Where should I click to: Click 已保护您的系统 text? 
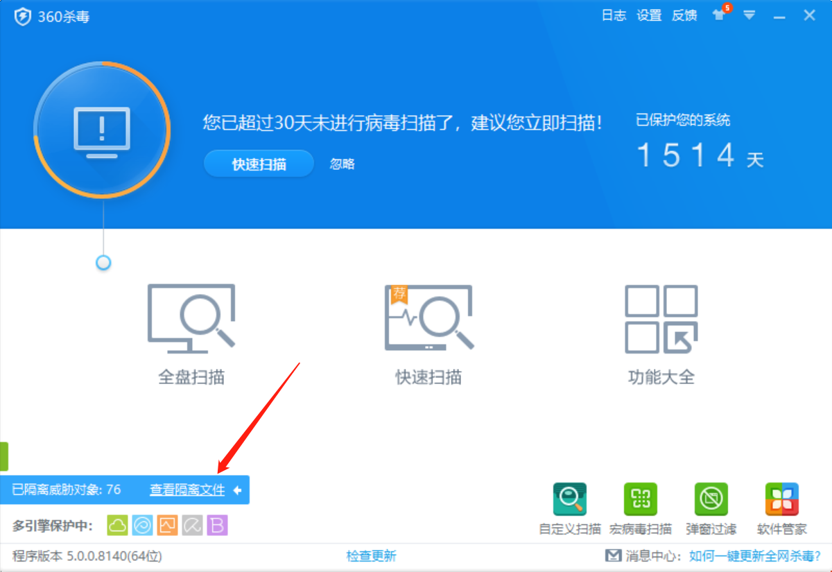pos(683,121)
